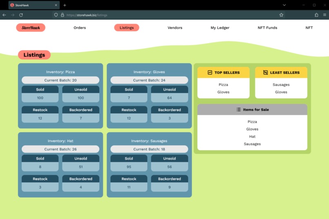Click the Unsold label in Pizza card
The image size is (329, 219).
[81, 89]
